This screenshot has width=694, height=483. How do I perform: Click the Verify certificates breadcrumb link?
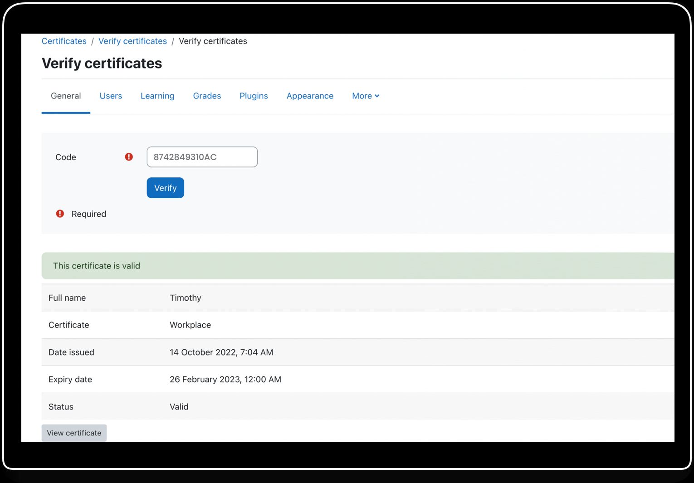(132, 41)
